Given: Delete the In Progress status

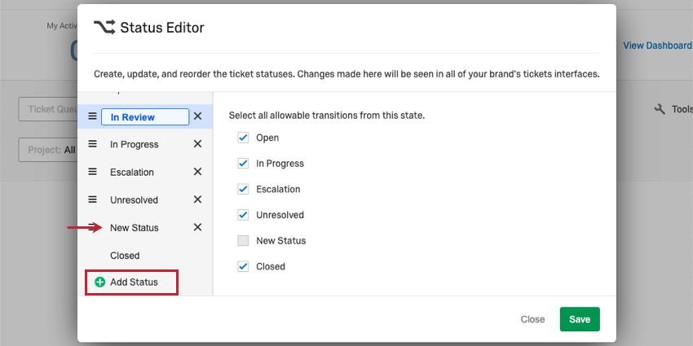Looking at the screenshot, I should tap(198, 144).
